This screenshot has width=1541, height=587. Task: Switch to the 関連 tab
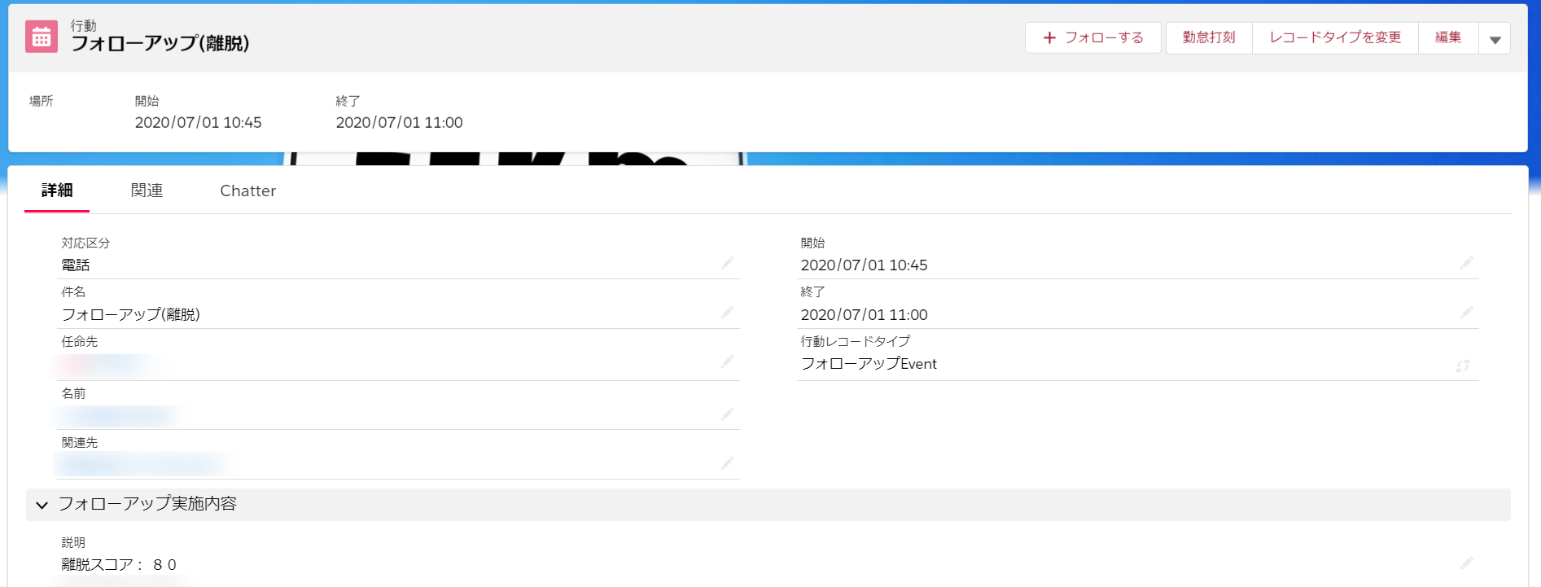tap(147, 191)
